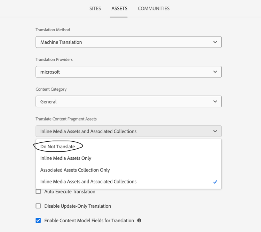Screen dimensions: 261x232
Task: Click the Content Category chevron arrow
Action: (x=215, y=101)
